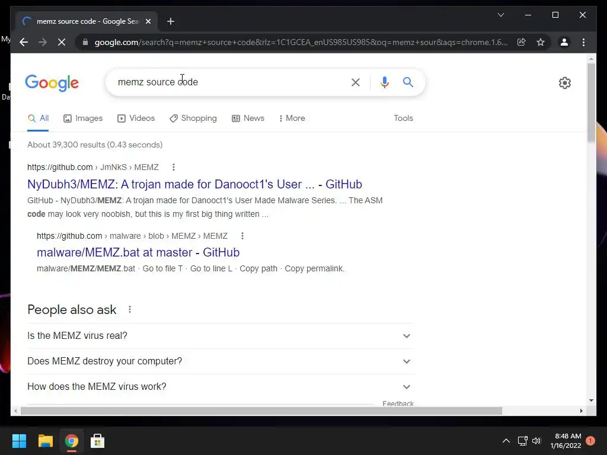The width and height of the screenshot is (607, 455).
Task: Close the memz source code tab
Action: (148, 21)
